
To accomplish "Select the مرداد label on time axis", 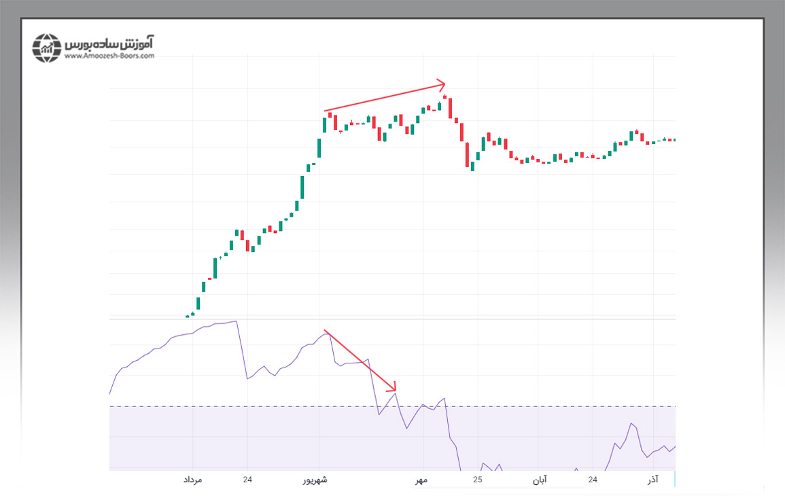I will tap(192, 480).
